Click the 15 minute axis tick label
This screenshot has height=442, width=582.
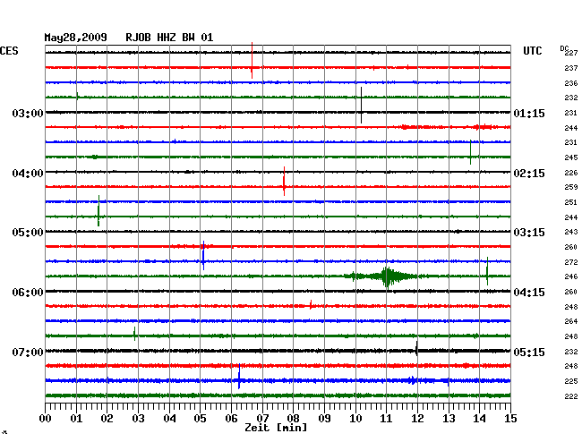510,419
